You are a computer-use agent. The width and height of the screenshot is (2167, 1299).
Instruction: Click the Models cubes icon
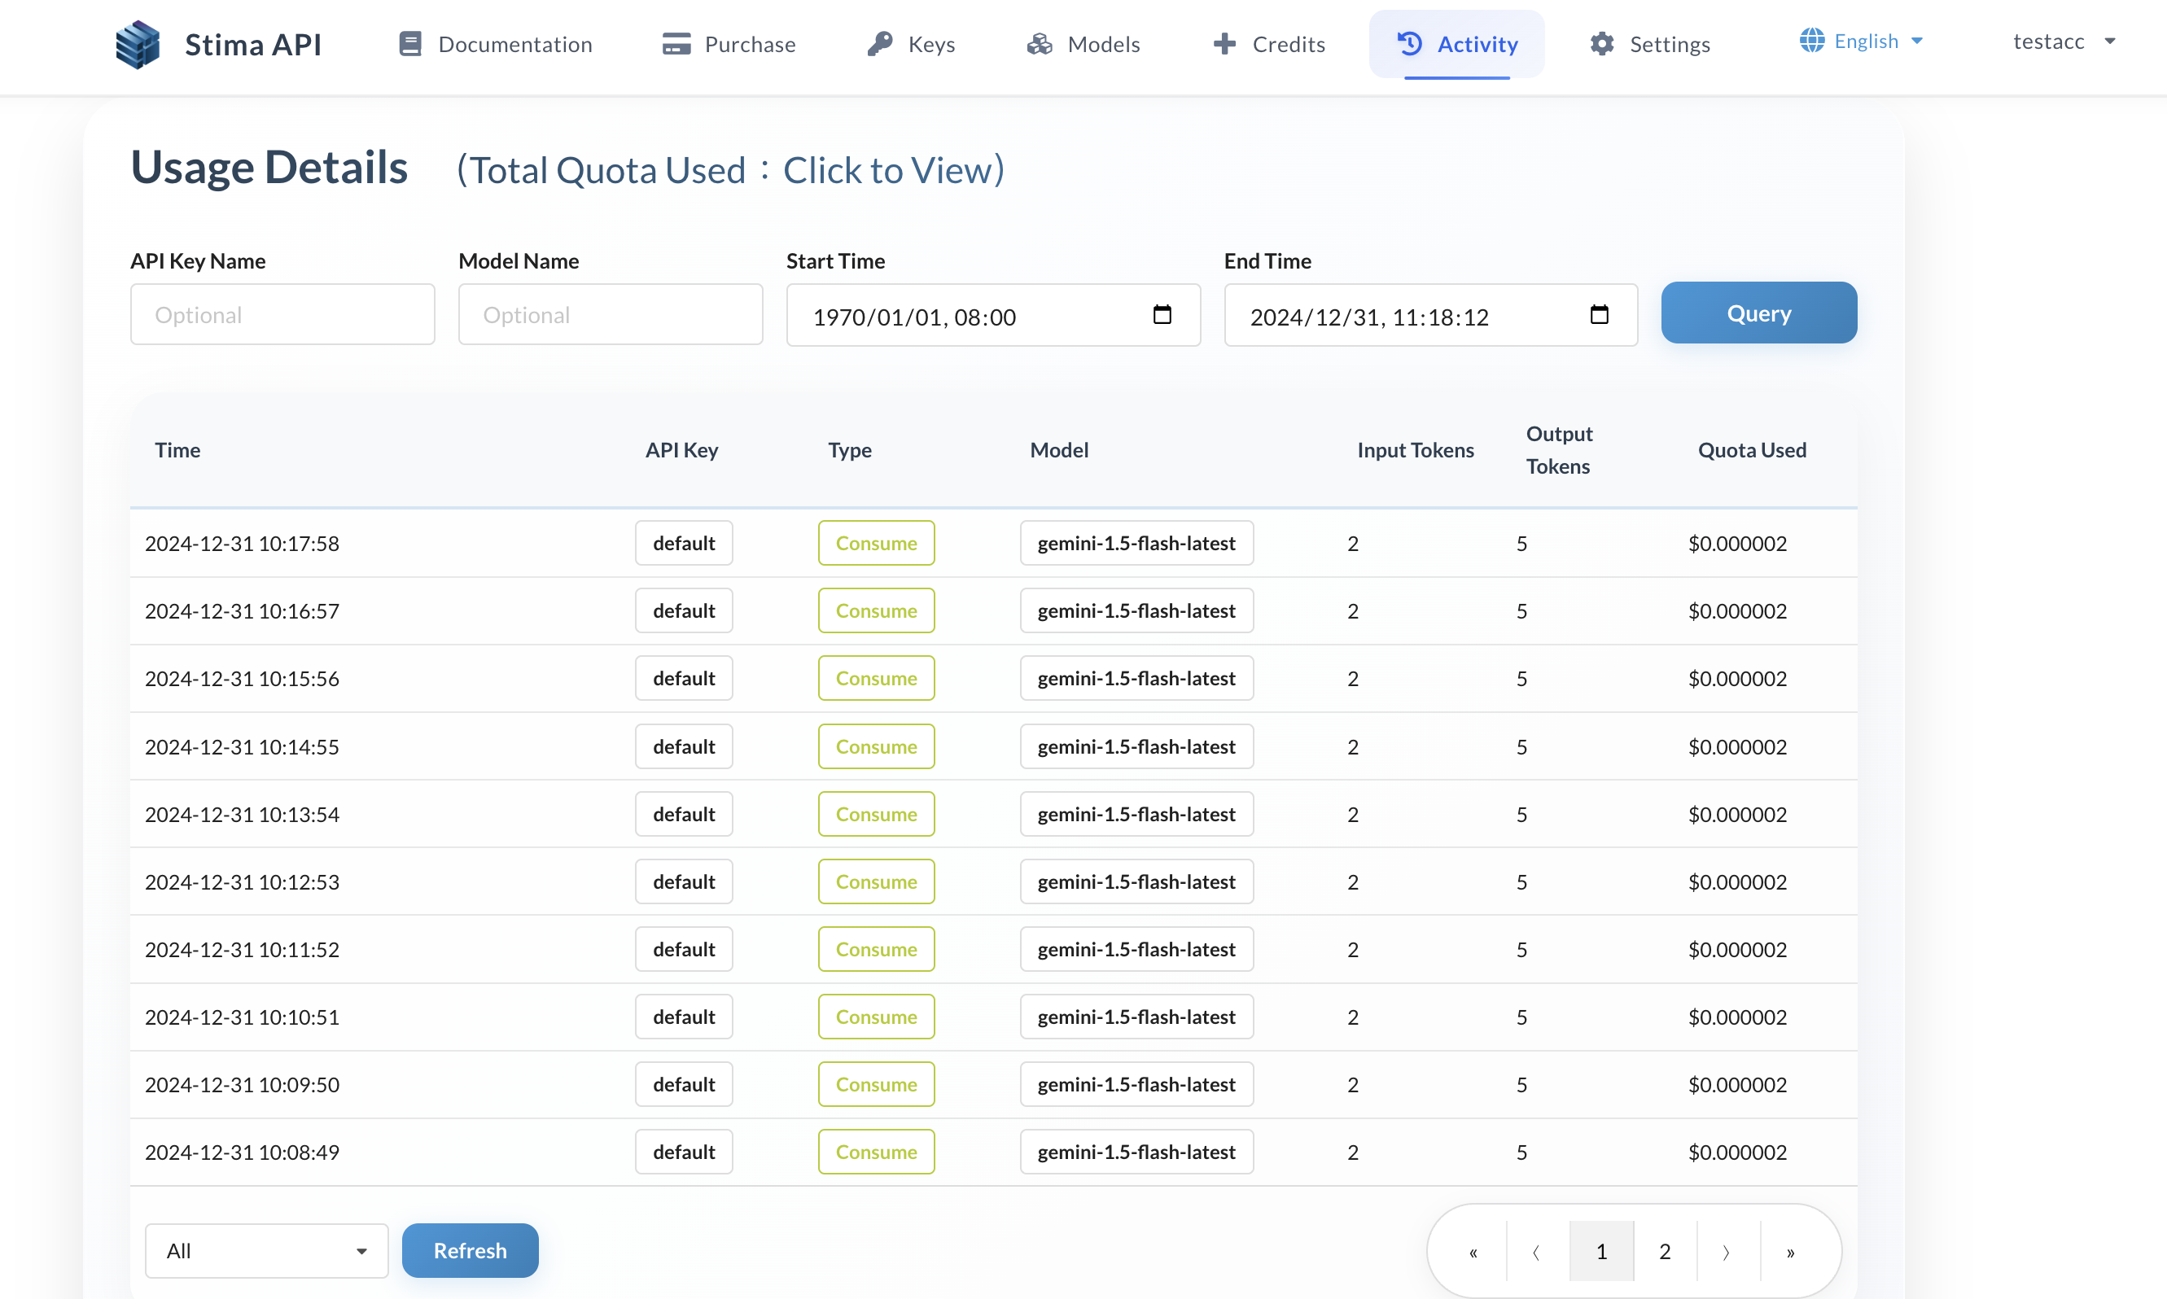tap(1039, 44)
